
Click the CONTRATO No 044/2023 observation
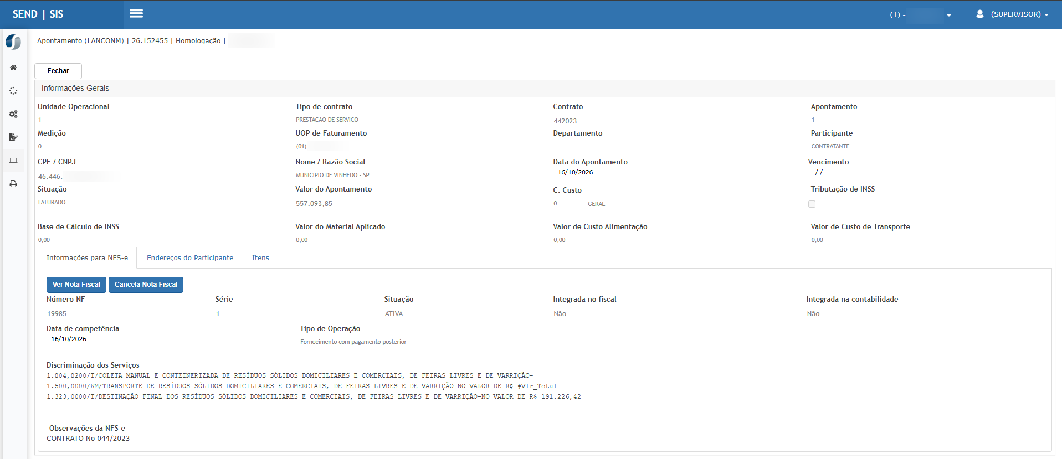tap(88, 439)
